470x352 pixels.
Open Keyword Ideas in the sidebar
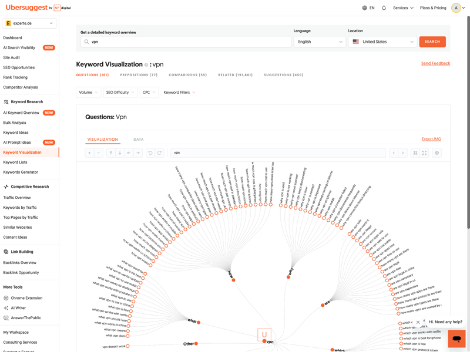[x=16, y=133]
